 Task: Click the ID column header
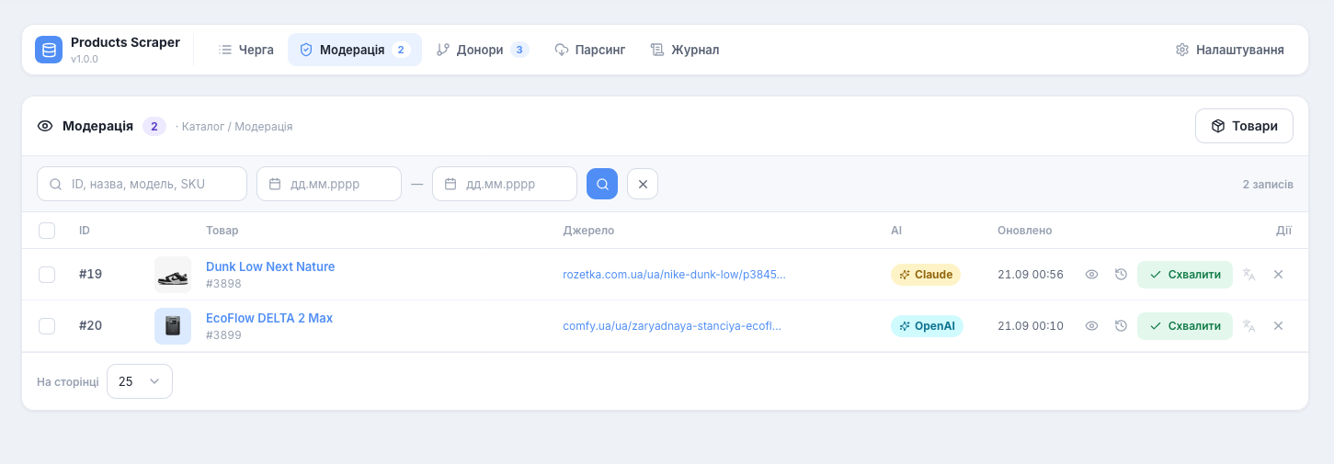point(85,231)
